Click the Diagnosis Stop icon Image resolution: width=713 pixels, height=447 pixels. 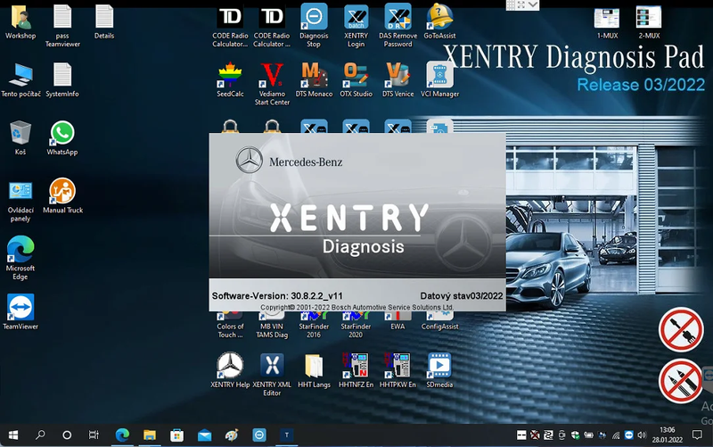[314, 26]
